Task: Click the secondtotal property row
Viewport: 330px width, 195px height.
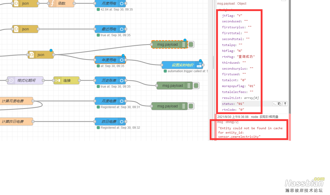Action: click(x=236, y=39)
